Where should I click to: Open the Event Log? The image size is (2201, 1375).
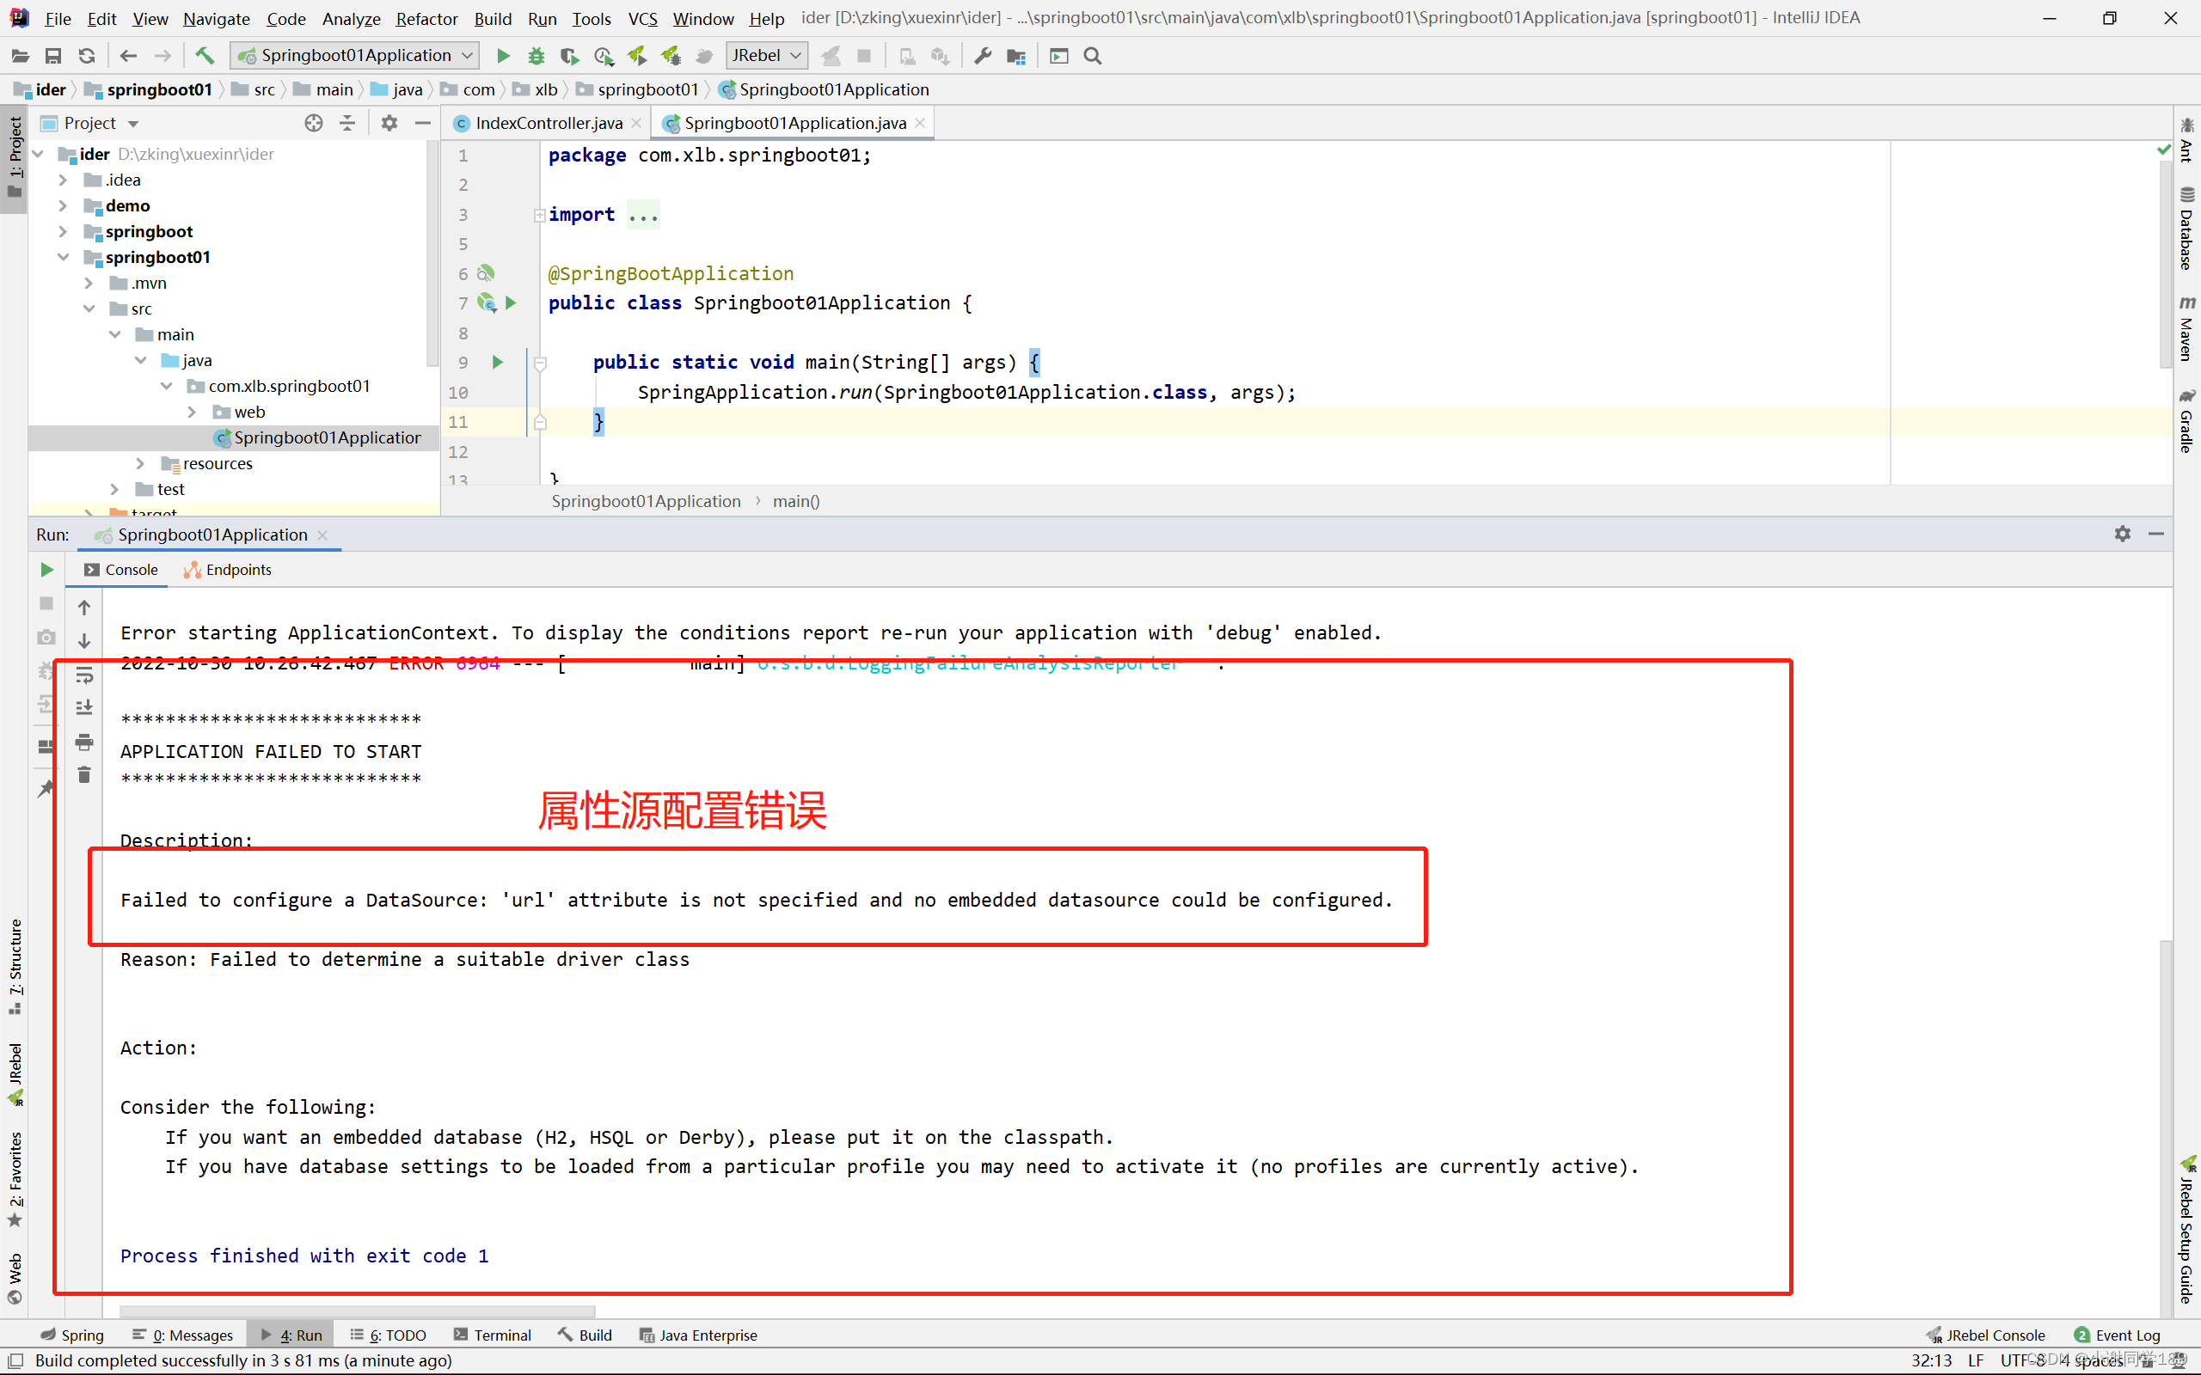[x=2117, y=1335]
